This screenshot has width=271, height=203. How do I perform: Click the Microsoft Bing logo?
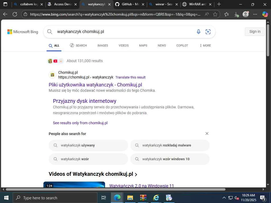click(23, 32)
